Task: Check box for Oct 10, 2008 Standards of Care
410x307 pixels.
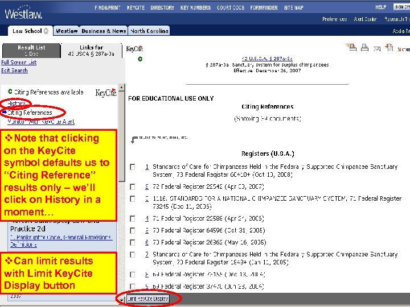Action: click(x=133, y=167)
